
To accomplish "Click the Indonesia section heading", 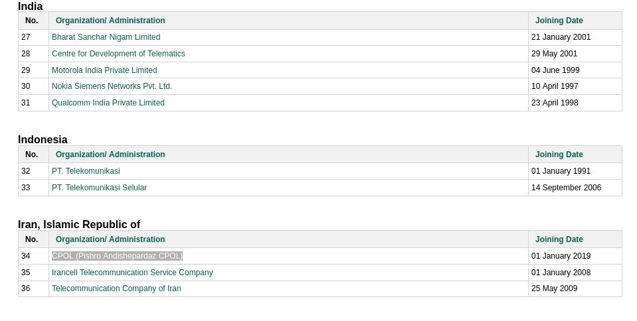I will (x=43, y=139).
